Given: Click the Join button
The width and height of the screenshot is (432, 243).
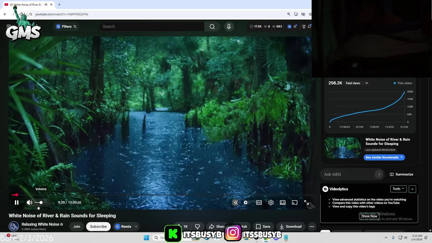Looking at the screenshot, I should [x=77, y=226].
